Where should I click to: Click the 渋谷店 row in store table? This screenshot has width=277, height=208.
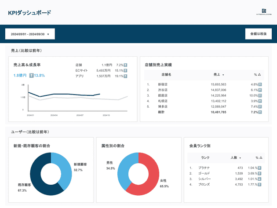pos(163,90)
